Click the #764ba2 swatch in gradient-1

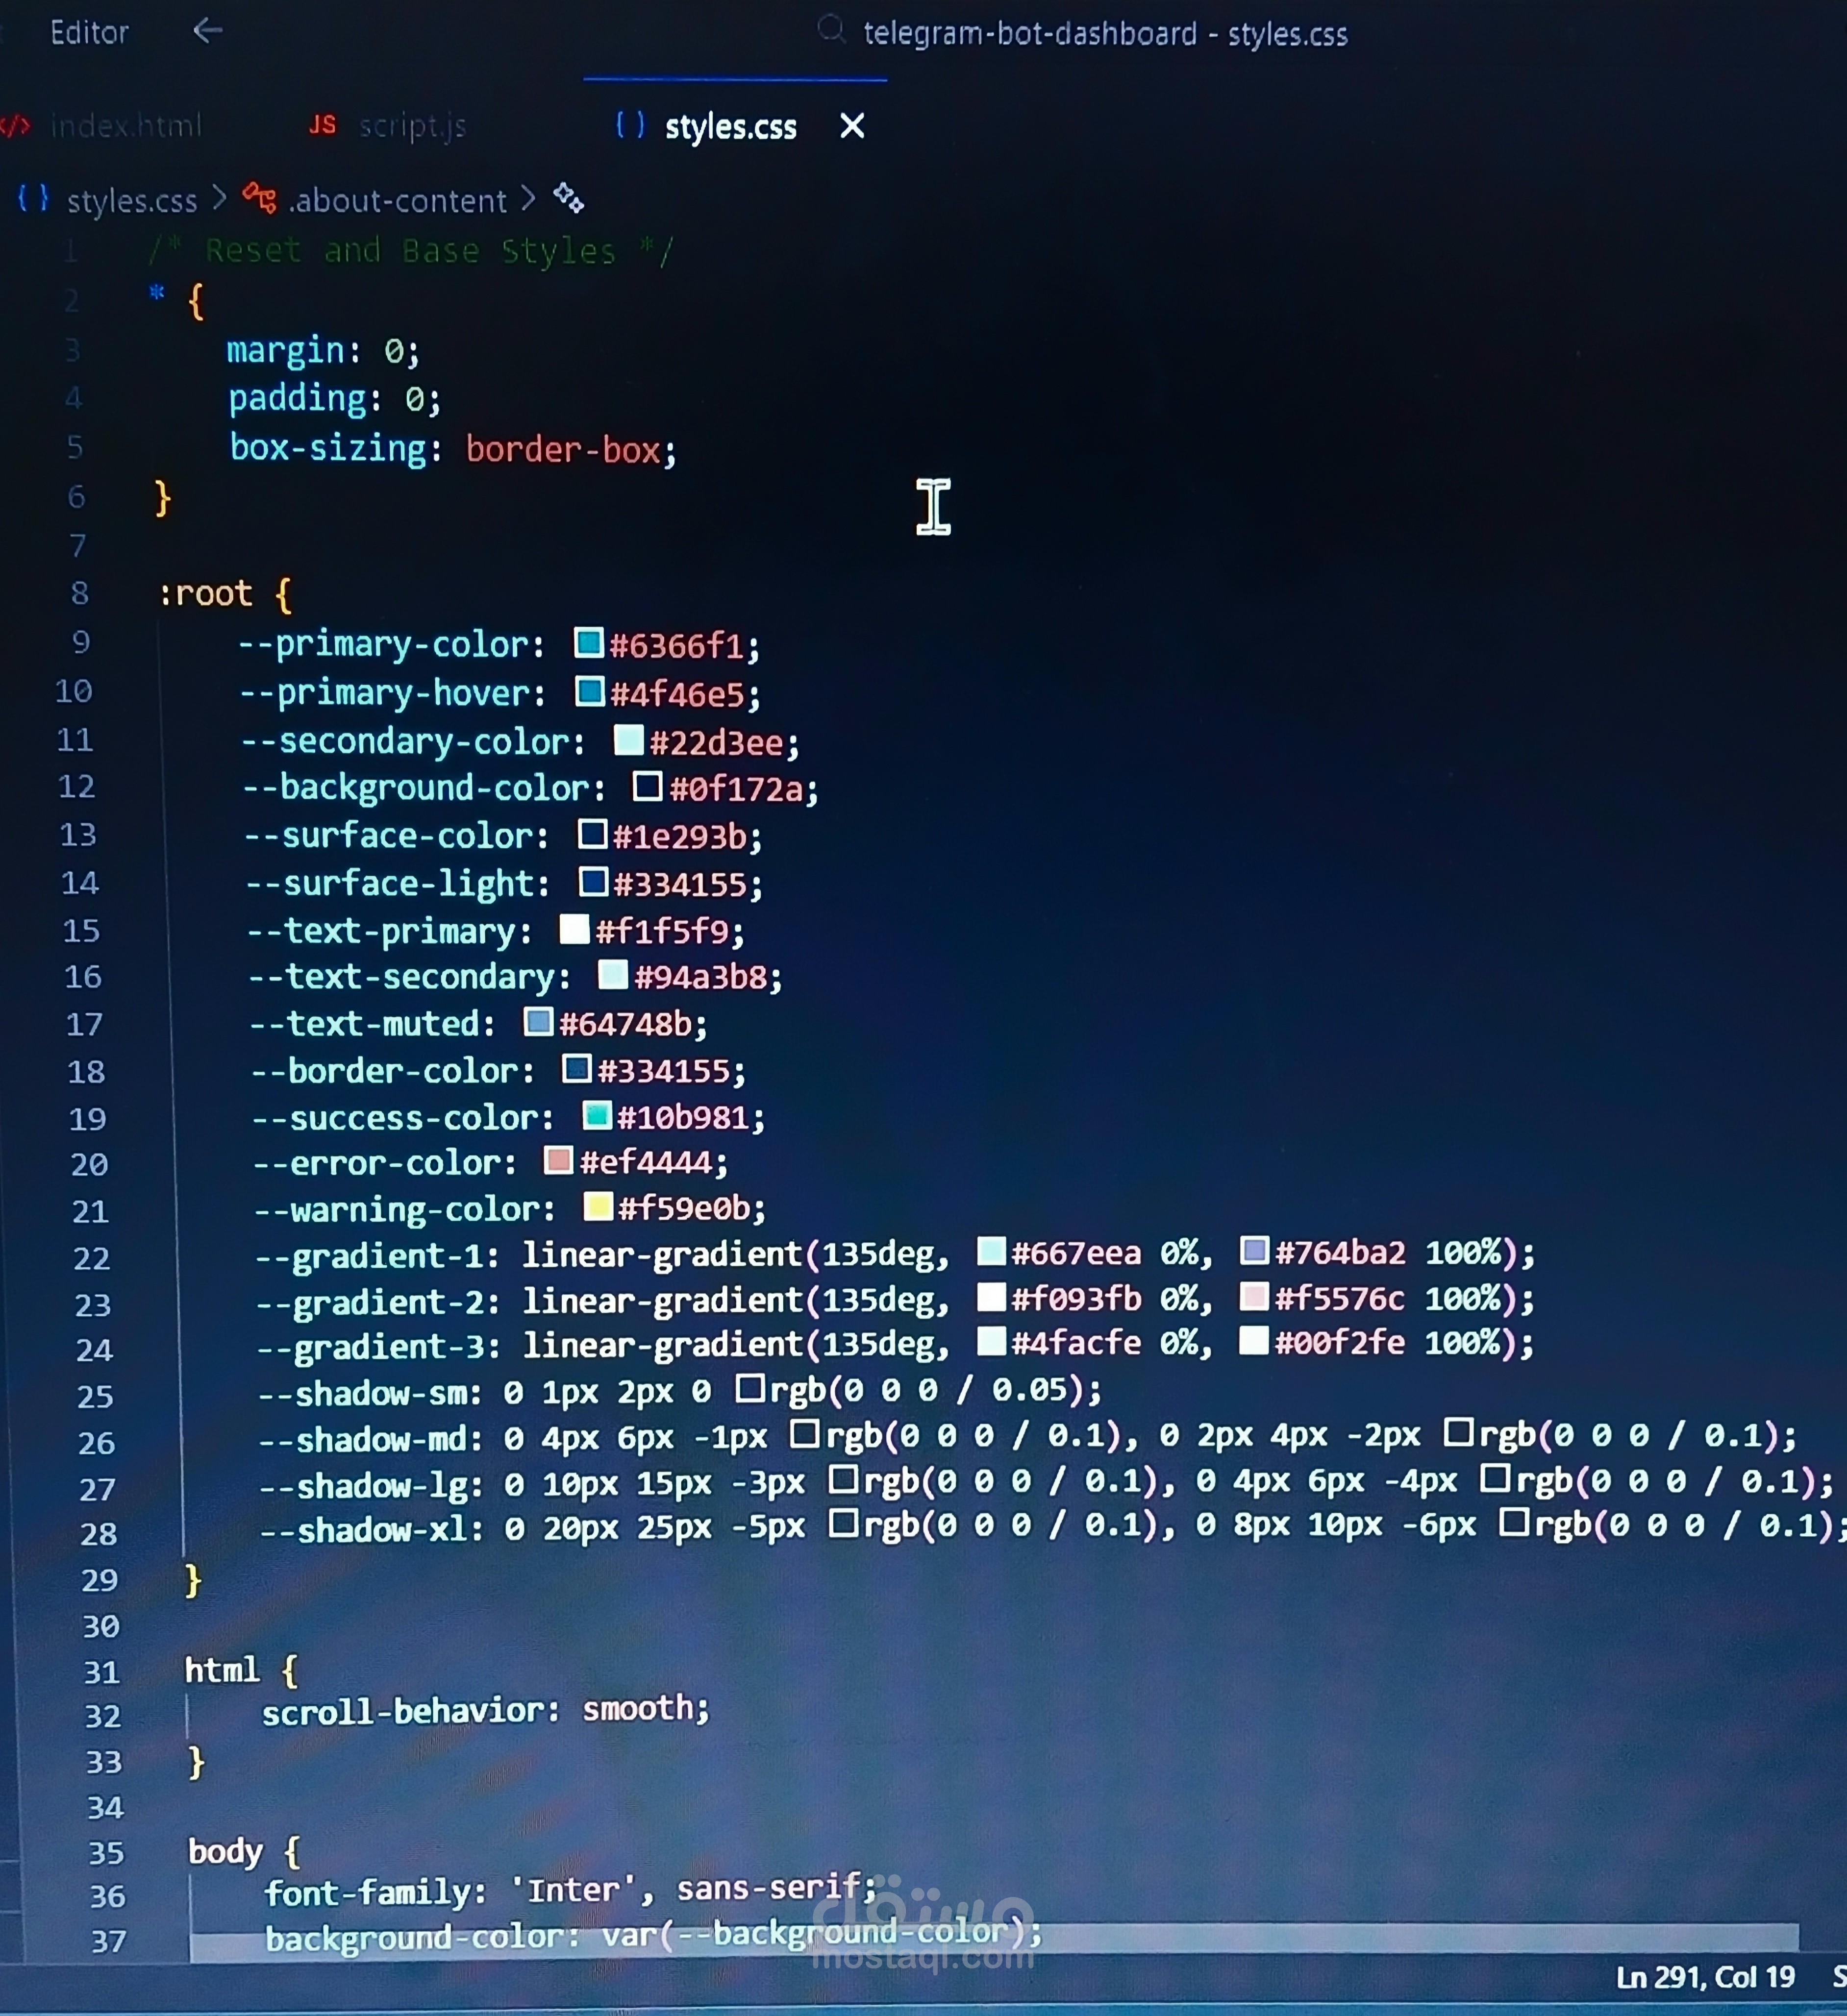(1255, 1251)
